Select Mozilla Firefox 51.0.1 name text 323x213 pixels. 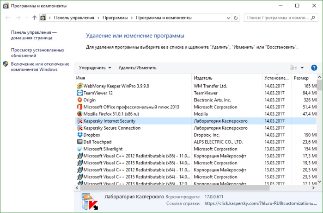point(111,114)
